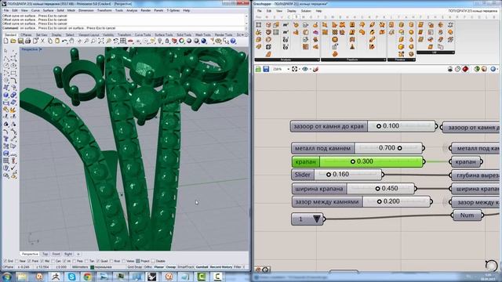Open the Perspective viewport title dropdown arrow
This screenshot has height=282, width=502.
40,49
